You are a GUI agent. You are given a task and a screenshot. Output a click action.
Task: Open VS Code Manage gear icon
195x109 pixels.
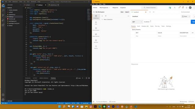tap(3, 100)
